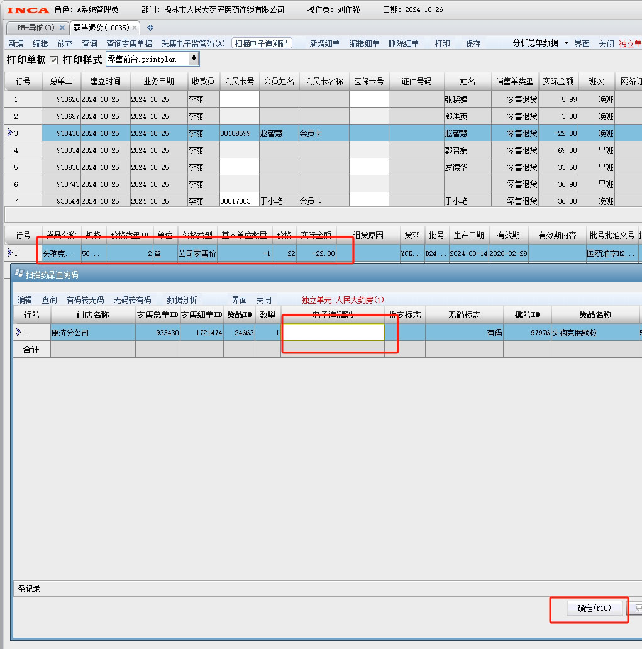
Task: Click the new tab plus icon
Action: (150, 28)
